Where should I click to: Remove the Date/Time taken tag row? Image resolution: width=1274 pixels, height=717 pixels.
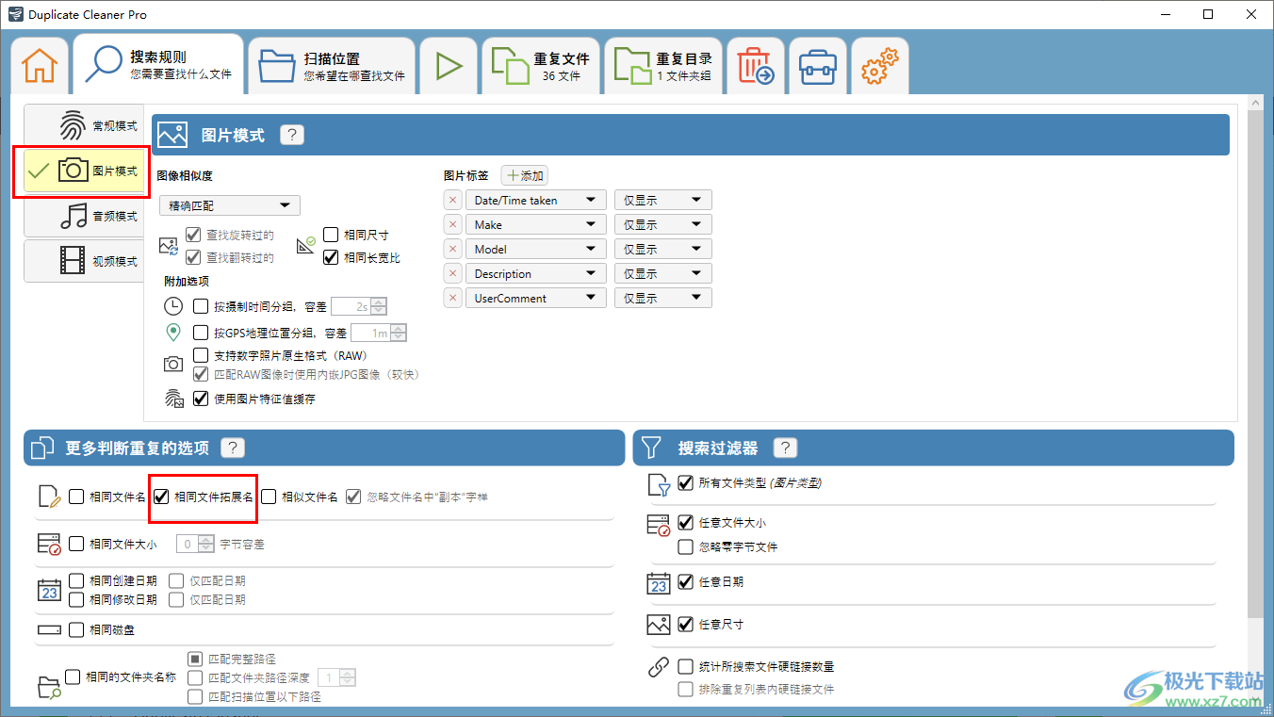click(x=452, y=201)
